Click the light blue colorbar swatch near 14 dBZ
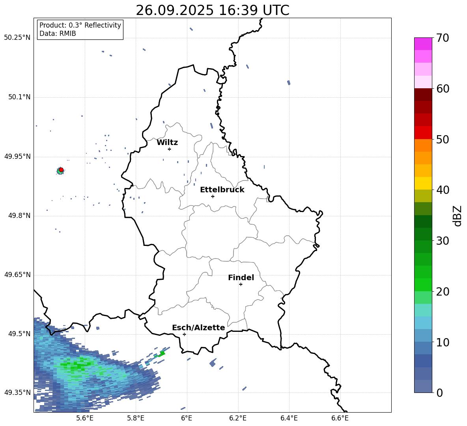Image resolution: width=467 pixels, height=426 pixels. [423, 323]
